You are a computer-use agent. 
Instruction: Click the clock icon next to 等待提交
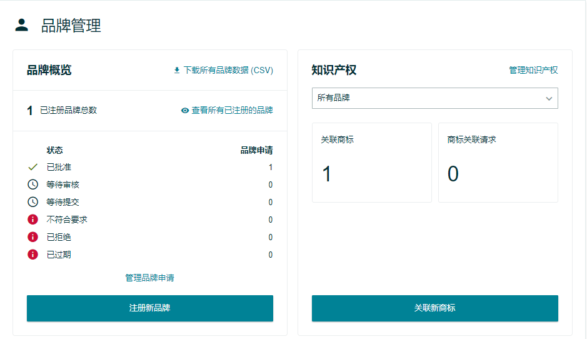(33, 203)
